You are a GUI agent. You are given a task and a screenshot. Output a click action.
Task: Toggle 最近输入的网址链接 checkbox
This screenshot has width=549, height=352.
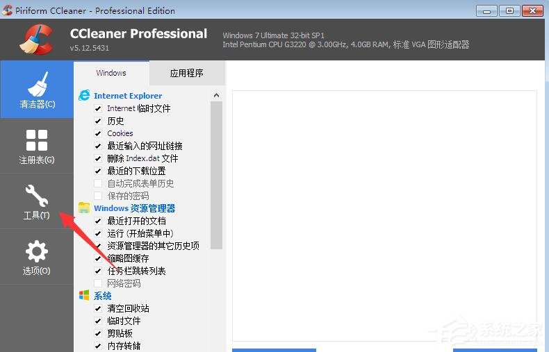(x=98, y=146)
